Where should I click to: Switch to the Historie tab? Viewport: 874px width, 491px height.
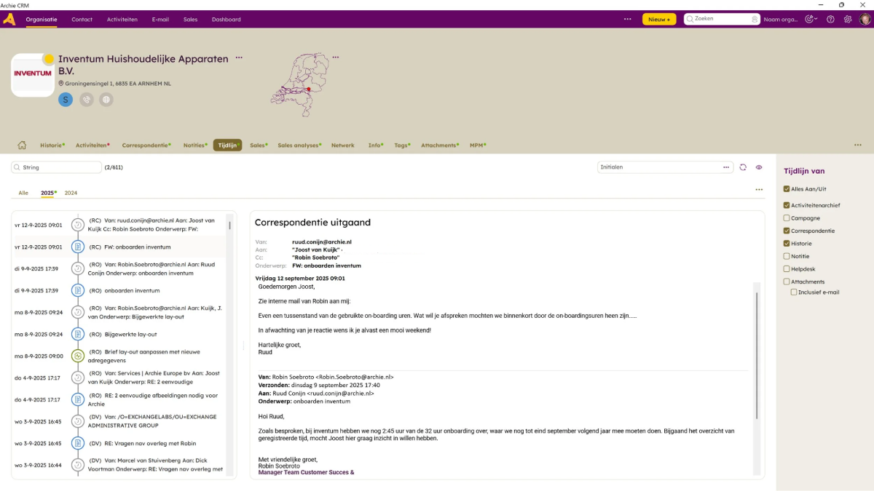52,145
